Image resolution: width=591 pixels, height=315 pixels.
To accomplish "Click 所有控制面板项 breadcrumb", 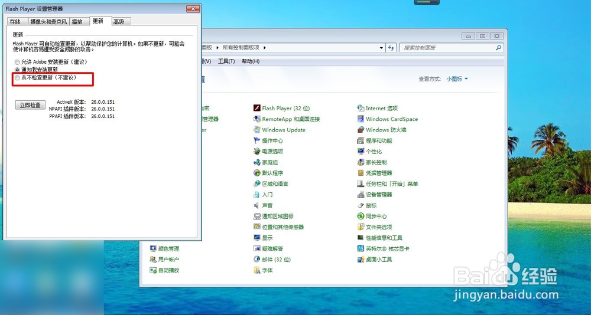I will click(241, 48).
